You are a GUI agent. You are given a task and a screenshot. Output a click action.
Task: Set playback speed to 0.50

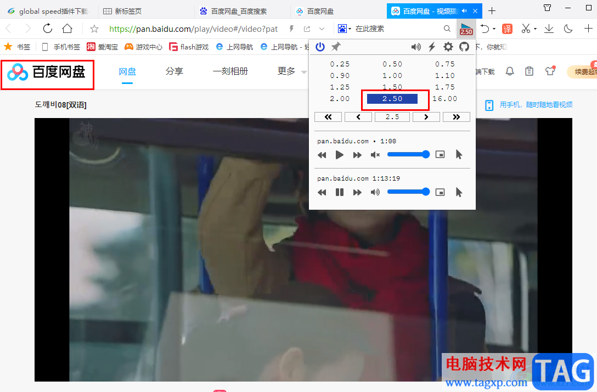click(x=392, y=64)
